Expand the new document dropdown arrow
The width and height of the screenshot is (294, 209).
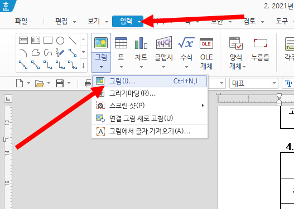[28, 83]
